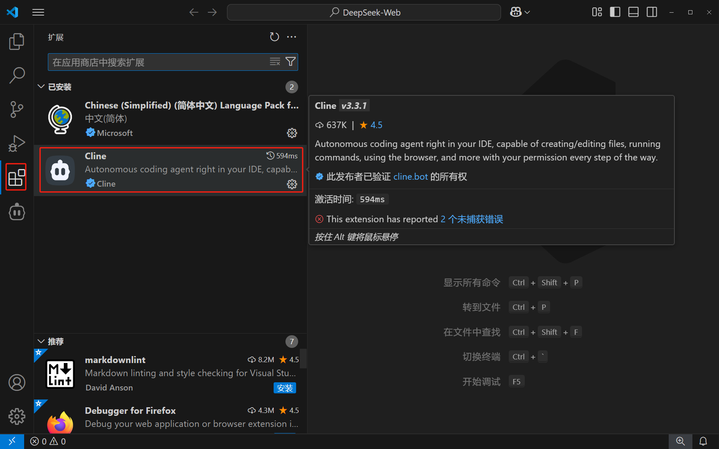
Task: Open the Run and Debug view
Action: [16, 143]
